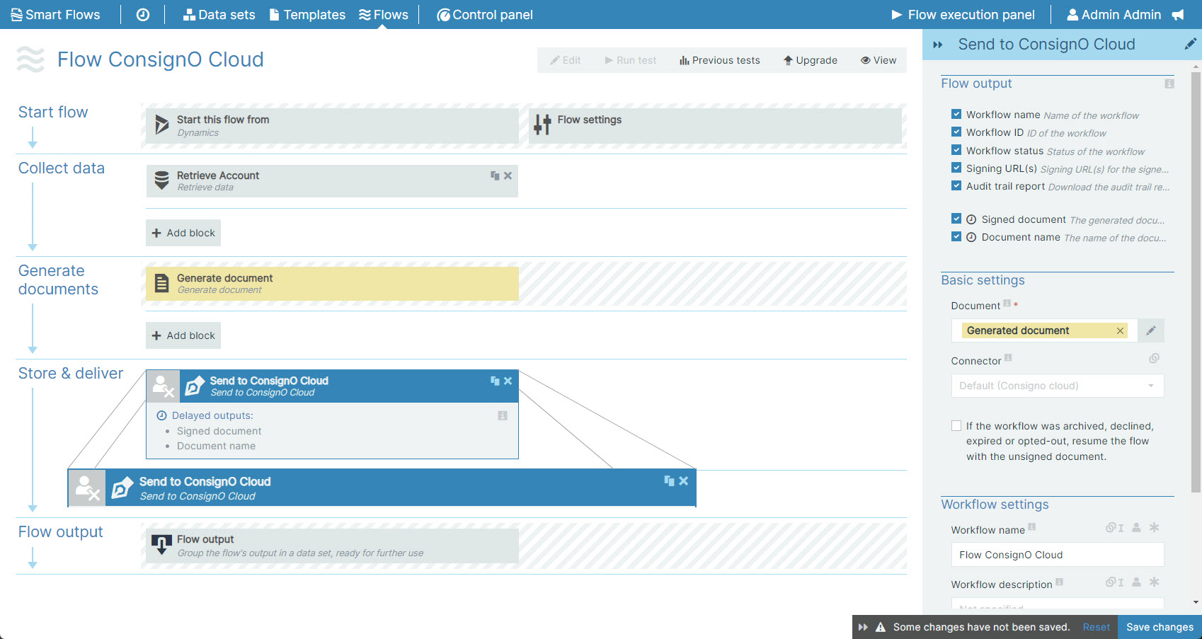This screenshot has width=1202, height=639.
Task: Click Add block under Collect data
Action: [x=183, y=233]
